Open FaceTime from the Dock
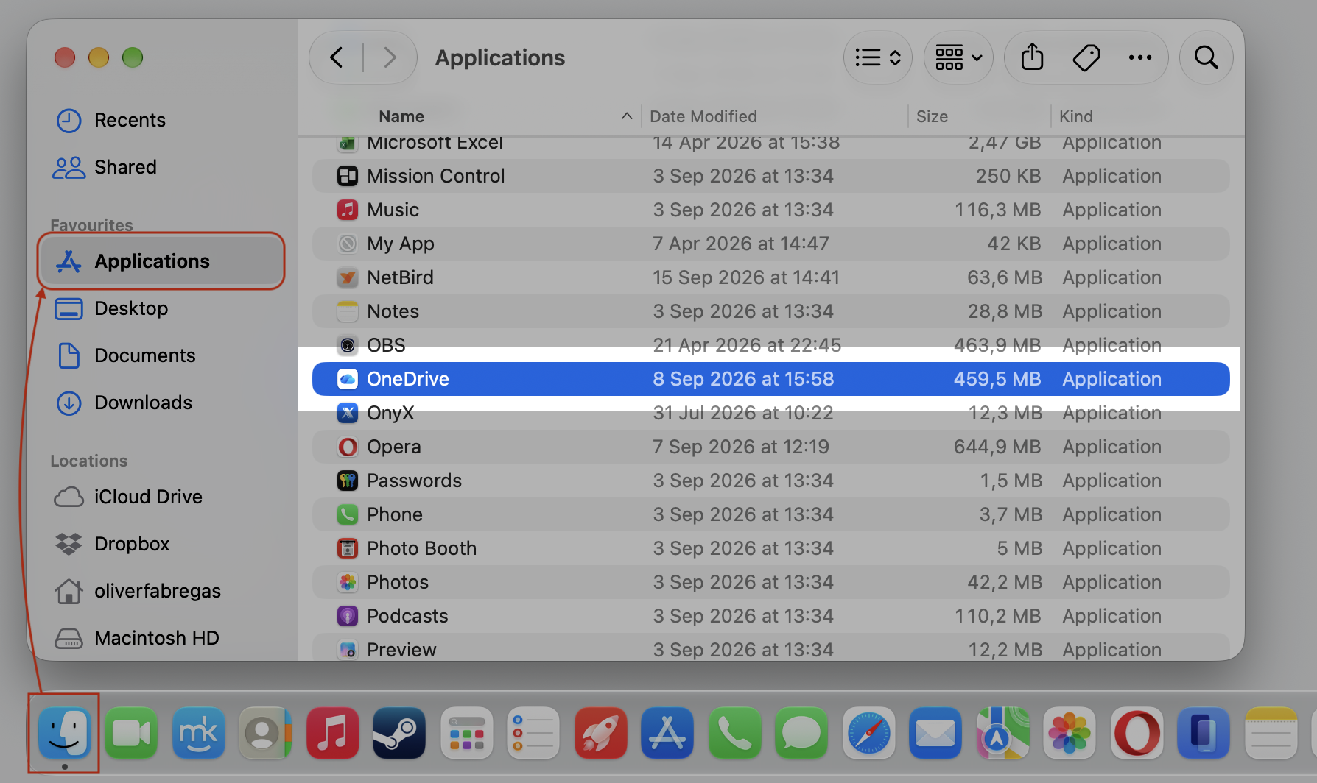Screen dimensions: 1317x783 pyautogui.click(x=131, y=733)
